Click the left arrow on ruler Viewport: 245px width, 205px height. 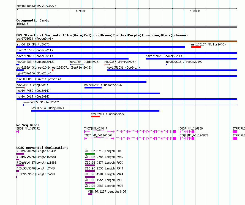point(17,9)
